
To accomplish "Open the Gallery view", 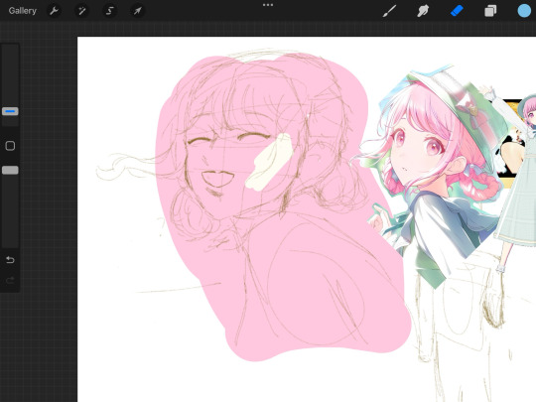I will pos(22,11).
